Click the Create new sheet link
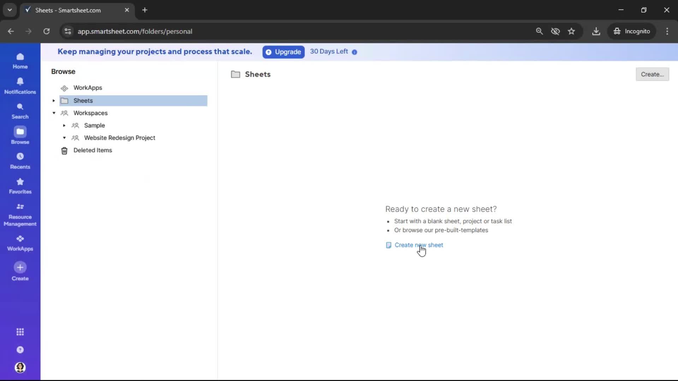The width and height of the screenshot is (678, 381). [419, 245]
